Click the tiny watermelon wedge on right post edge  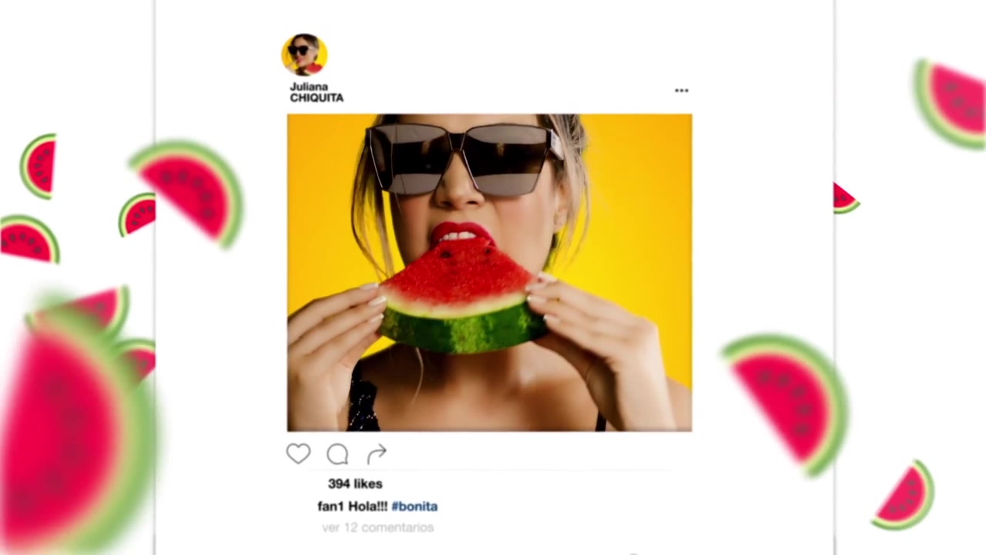pyautogui.click(x=845, y=198)
